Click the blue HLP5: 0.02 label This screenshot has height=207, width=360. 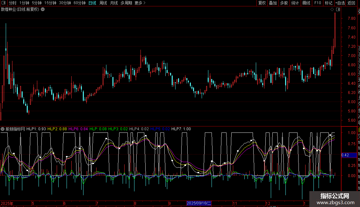click(x=160, y=129)
